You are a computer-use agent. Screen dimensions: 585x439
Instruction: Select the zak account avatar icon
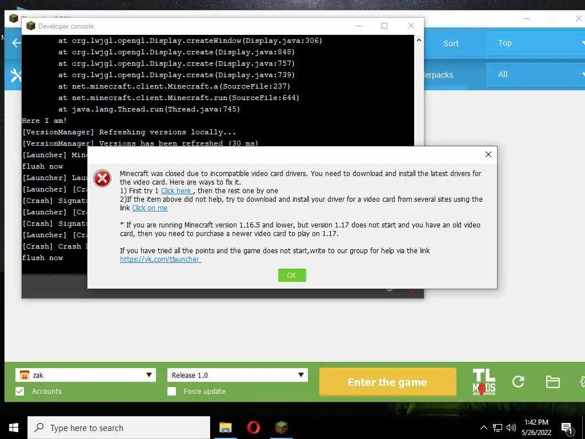24,375
